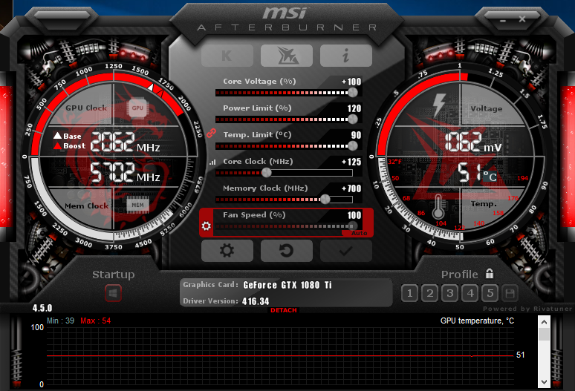Image resolution: width=575 pixels, height=391 pixels.
Task: Toggle the voltage/temp link icon
Action: [x=211, y=133]
